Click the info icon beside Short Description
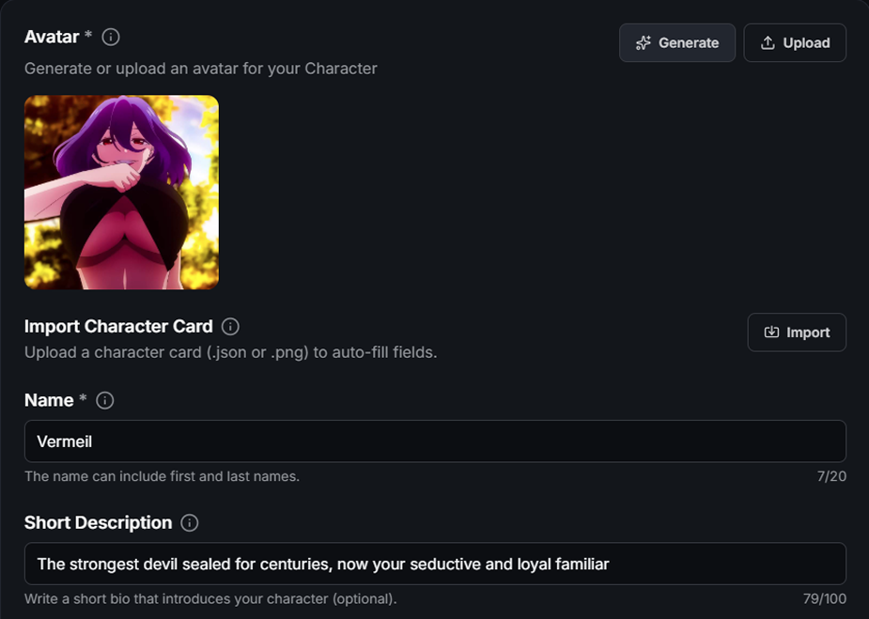Image resolution: width=869 pixels, height=619 pixels. coord(190,523)
